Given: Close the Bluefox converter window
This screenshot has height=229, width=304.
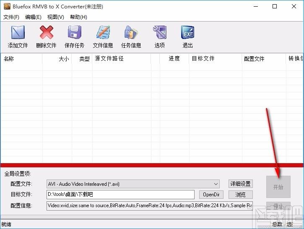Looking at the screenshot, I should tap(294, 6).
